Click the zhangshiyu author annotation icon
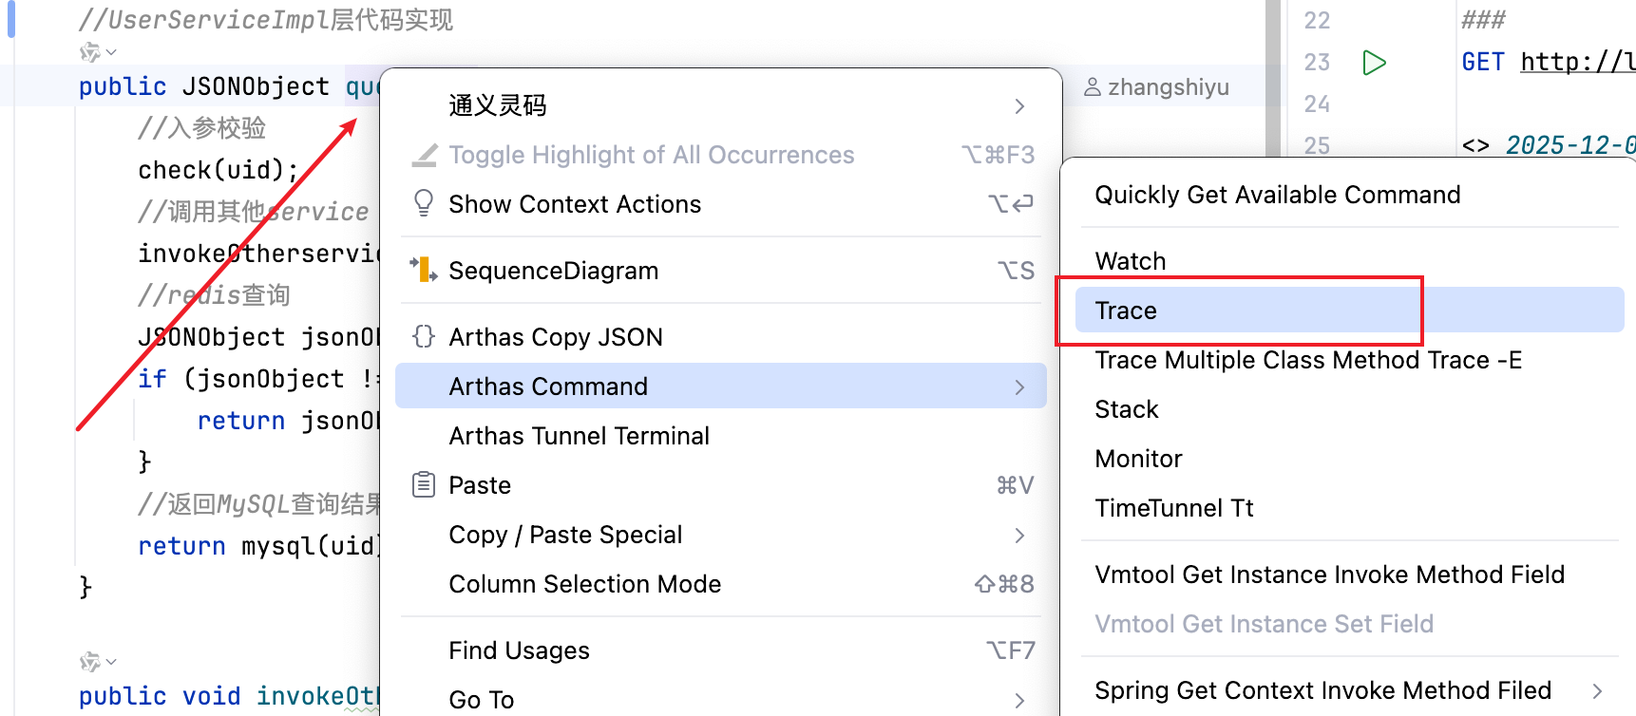This screenshot has height=716, width=1636. pyautogui.click(x=1093, y=87)
